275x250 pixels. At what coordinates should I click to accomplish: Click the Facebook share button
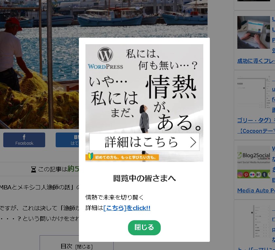pos(24,140)
